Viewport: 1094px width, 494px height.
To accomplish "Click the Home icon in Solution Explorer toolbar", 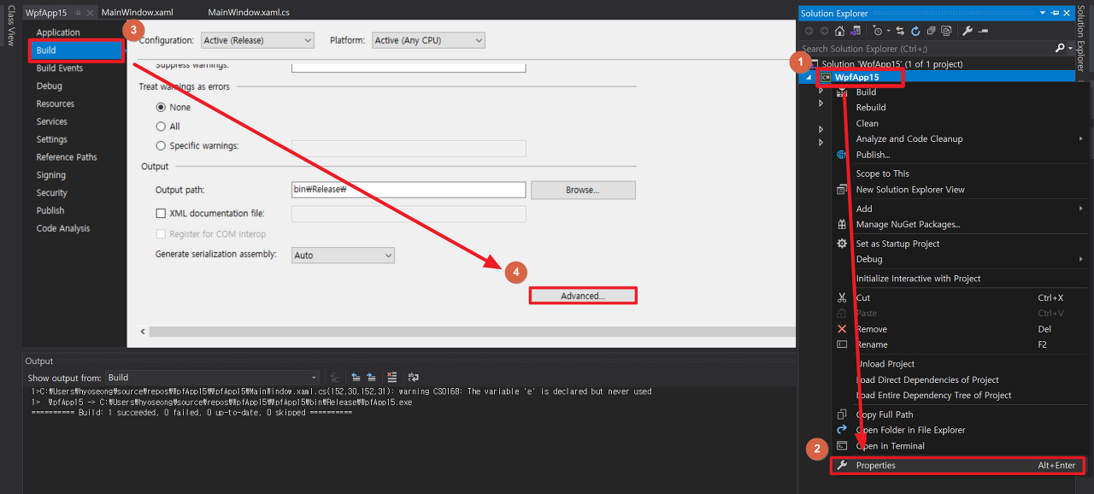I will 839,31.
